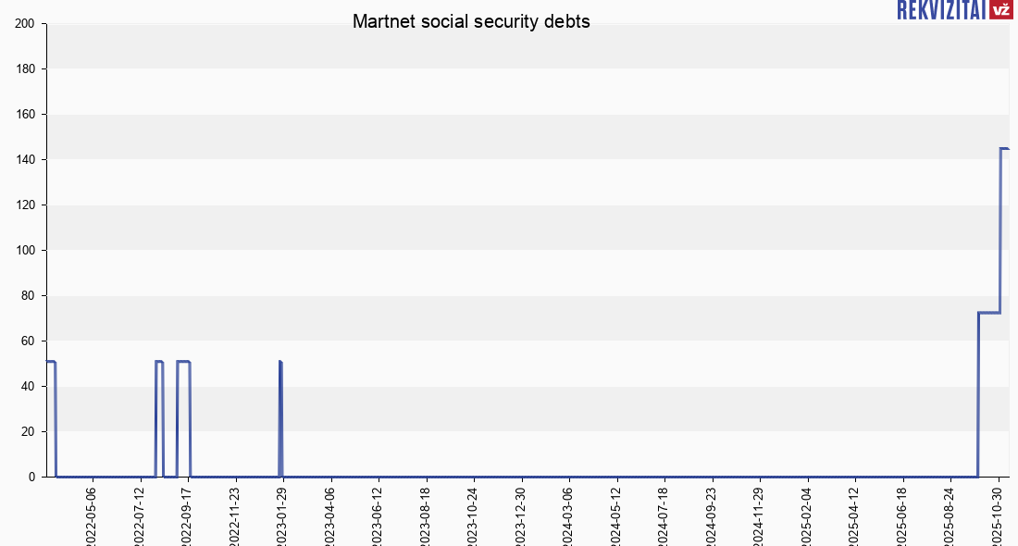This screenshot has width=1018, height=546.
Task: Click the REKVIZITAI logo text
Action: [x=940, y=9]
